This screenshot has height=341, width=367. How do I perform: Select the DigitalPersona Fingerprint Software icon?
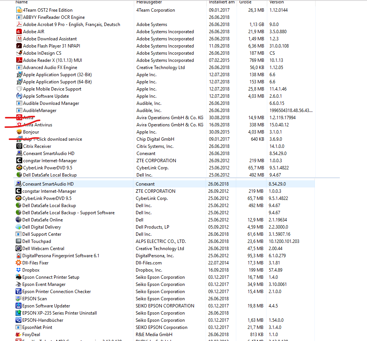[19, 256]
